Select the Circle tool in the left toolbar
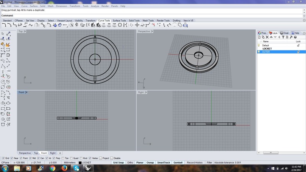 (x=3, y=82)
